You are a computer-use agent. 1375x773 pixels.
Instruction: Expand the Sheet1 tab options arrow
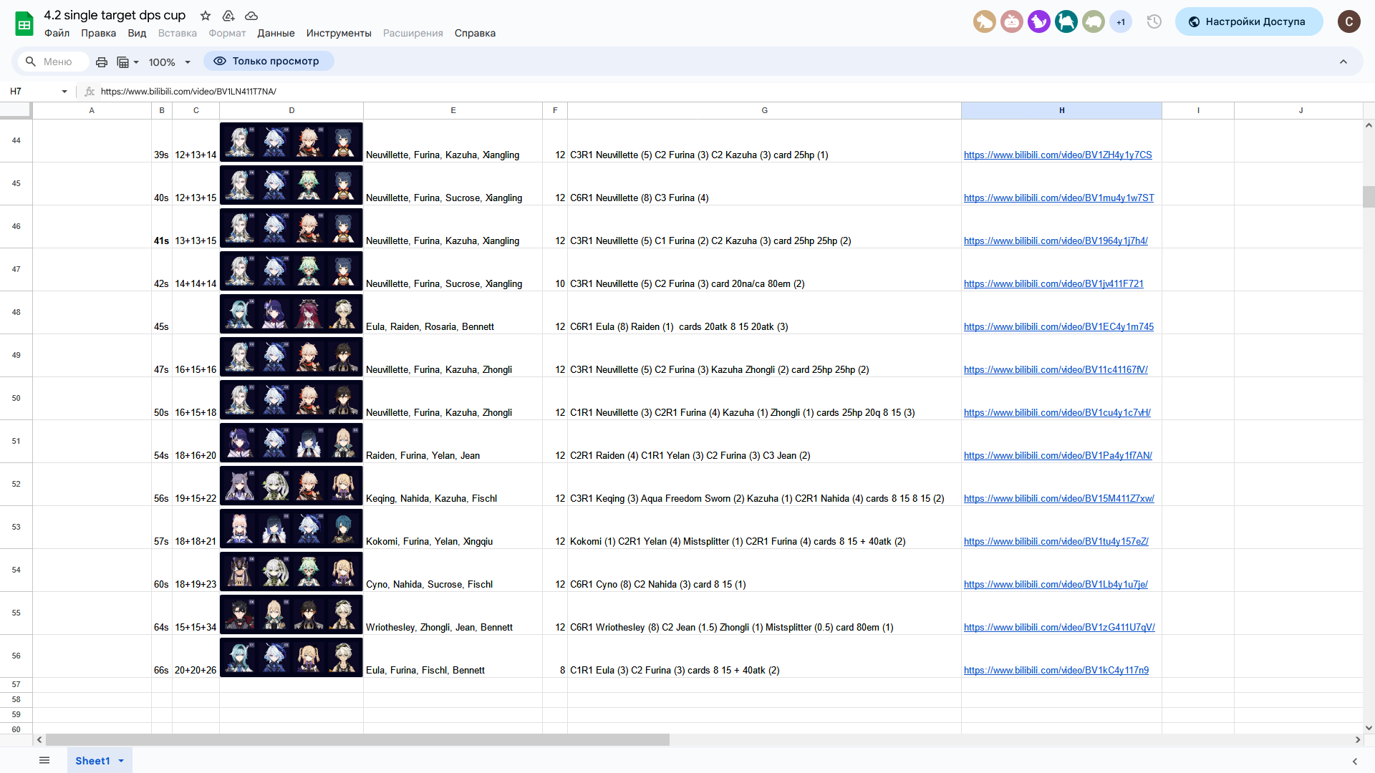pyautogui.click(x=121, y=761)
